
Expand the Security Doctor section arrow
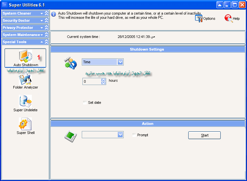click(42, 21)
